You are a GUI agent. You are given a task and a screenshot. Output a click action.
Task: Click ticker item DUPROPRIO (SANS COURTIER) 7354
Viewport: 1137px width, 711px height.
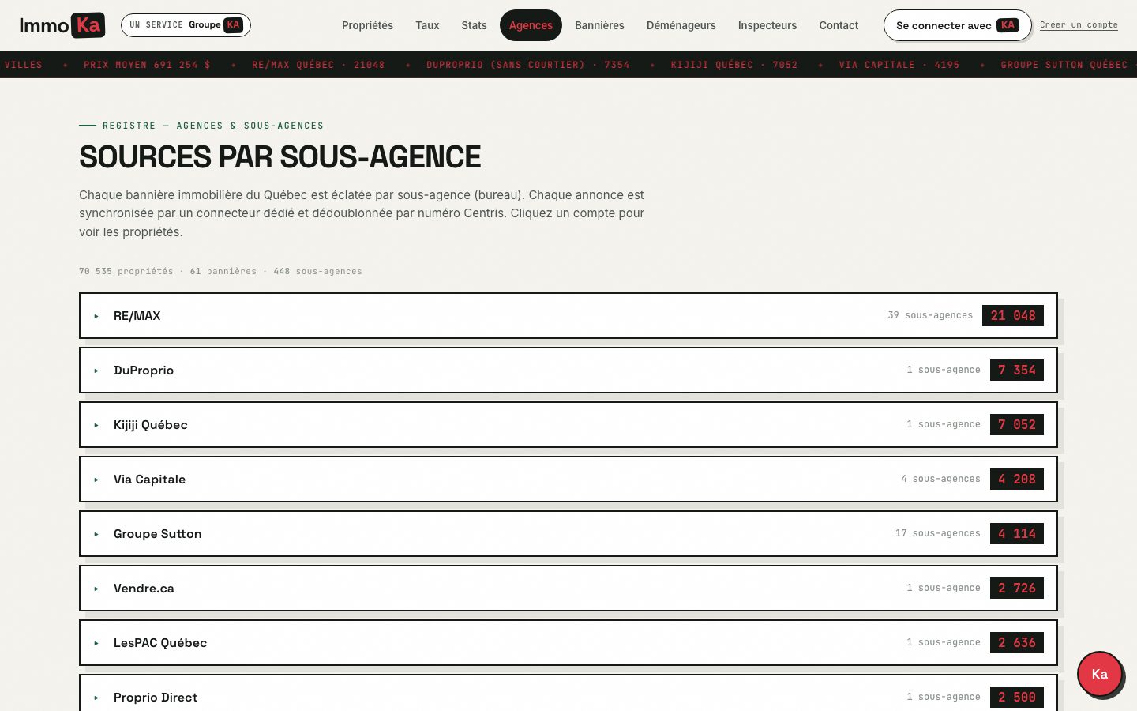click(528, 65)
